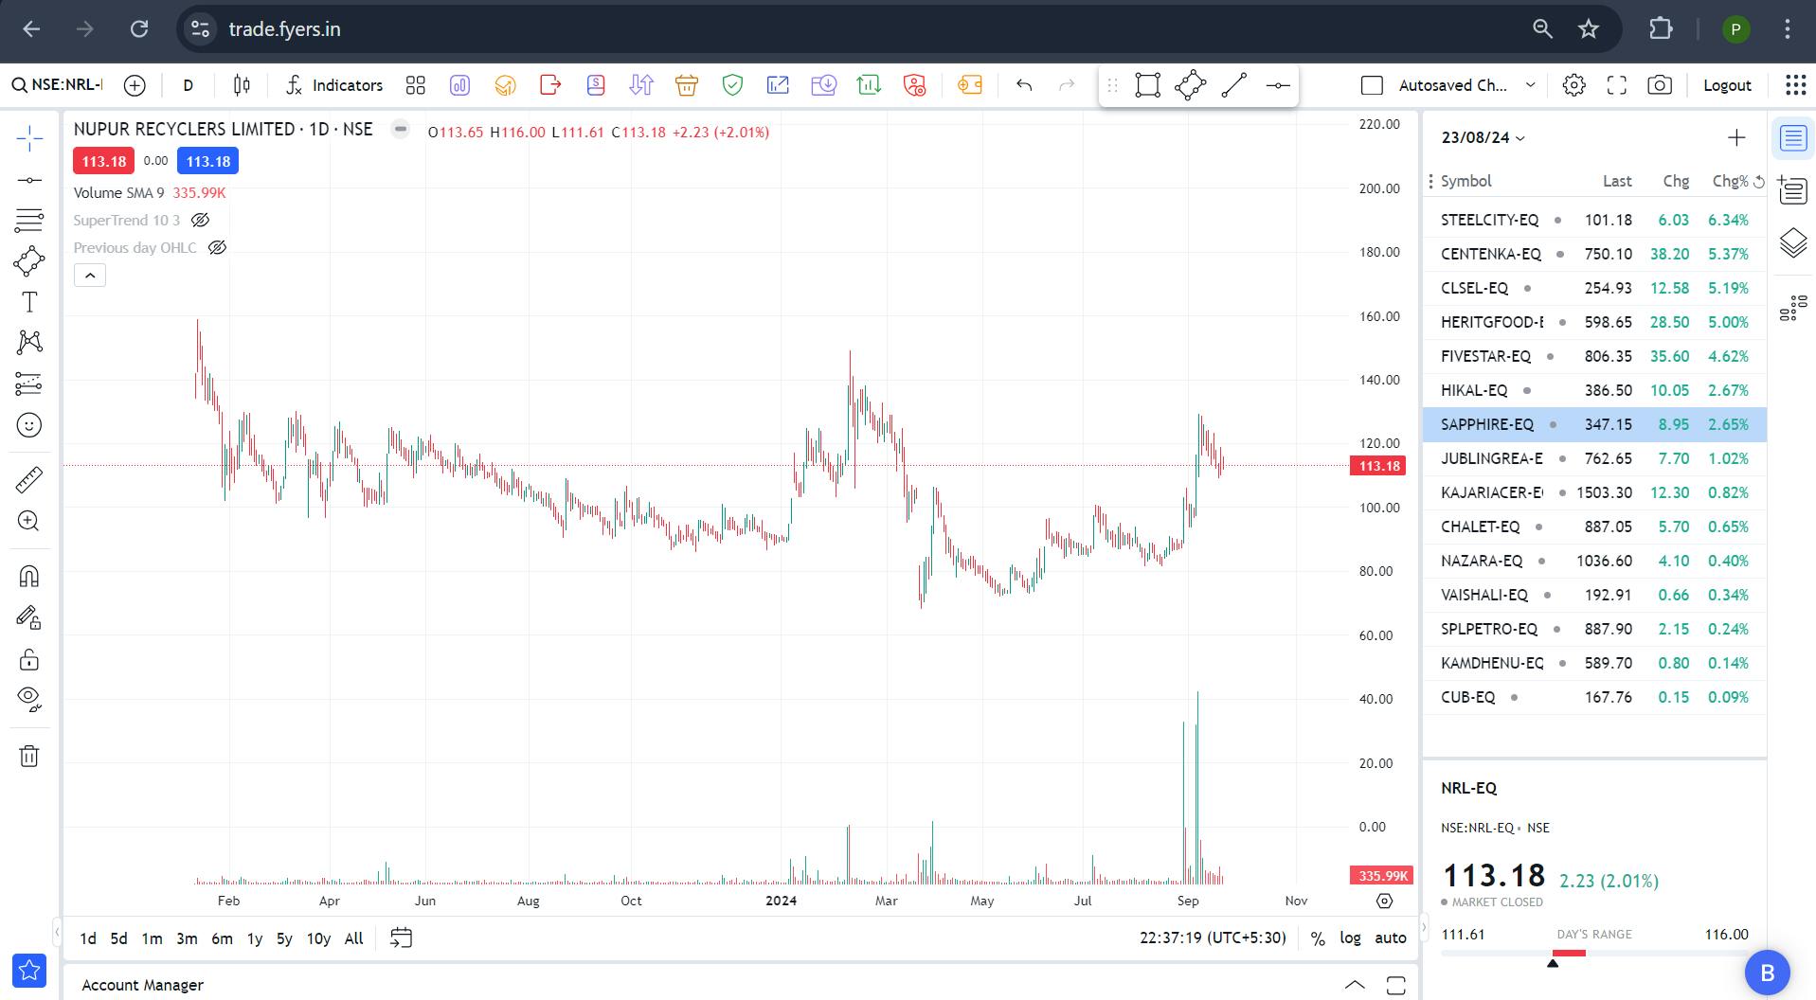The width and height of the screenshot is (1816, 1000).
Task: Open chart settings gear
Action: [1573, 85]
